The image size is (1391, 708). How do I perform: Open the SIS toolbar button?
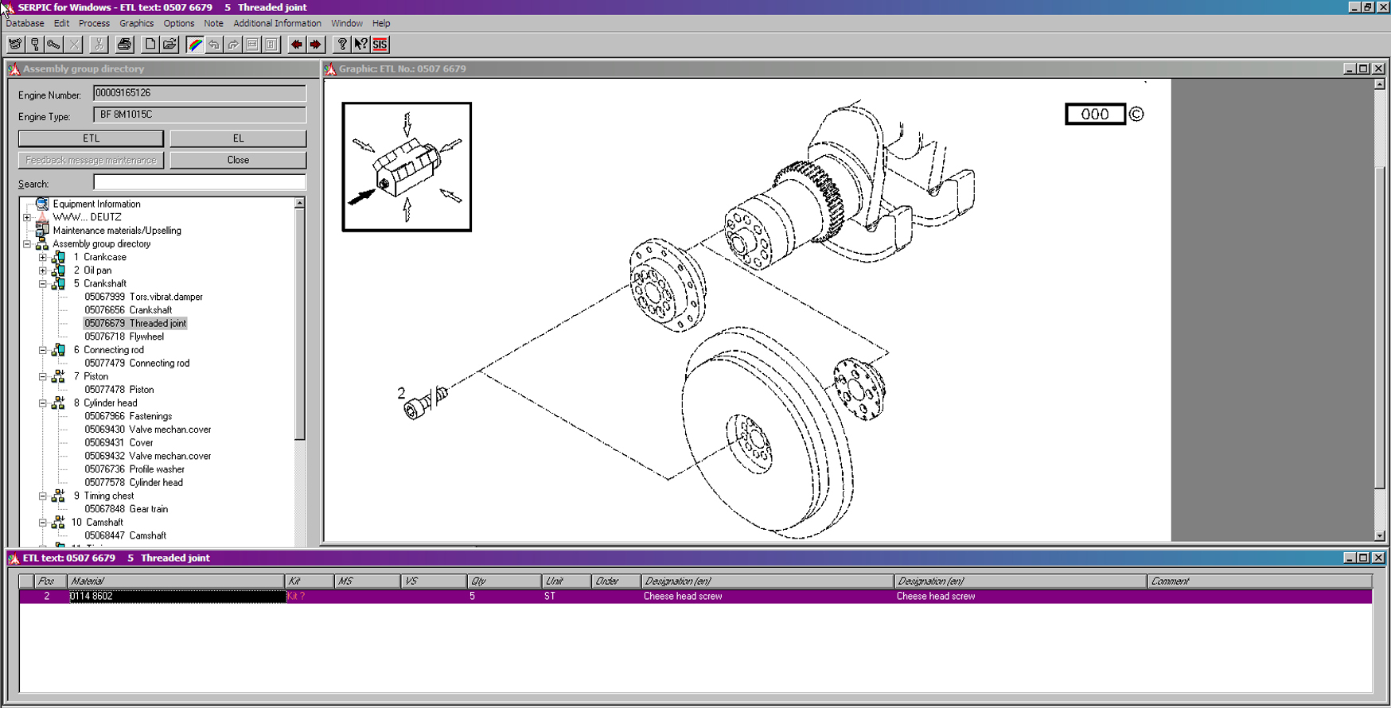click(380, 45)
